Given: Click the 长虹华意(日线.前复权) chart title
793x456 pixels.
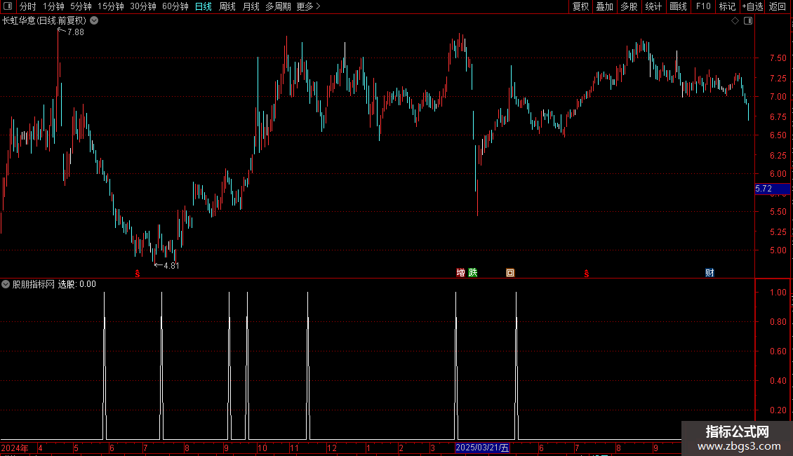Looking at the screenshot, I should [x=44, y=21].
